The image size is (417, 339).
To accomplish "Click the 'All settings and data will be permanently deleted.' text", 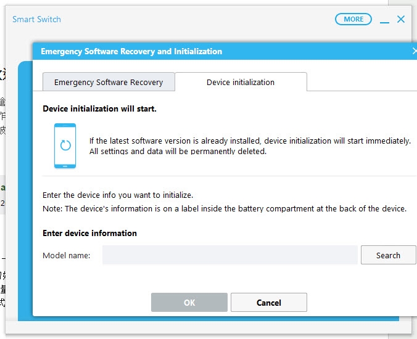I will tap(178, 152).
